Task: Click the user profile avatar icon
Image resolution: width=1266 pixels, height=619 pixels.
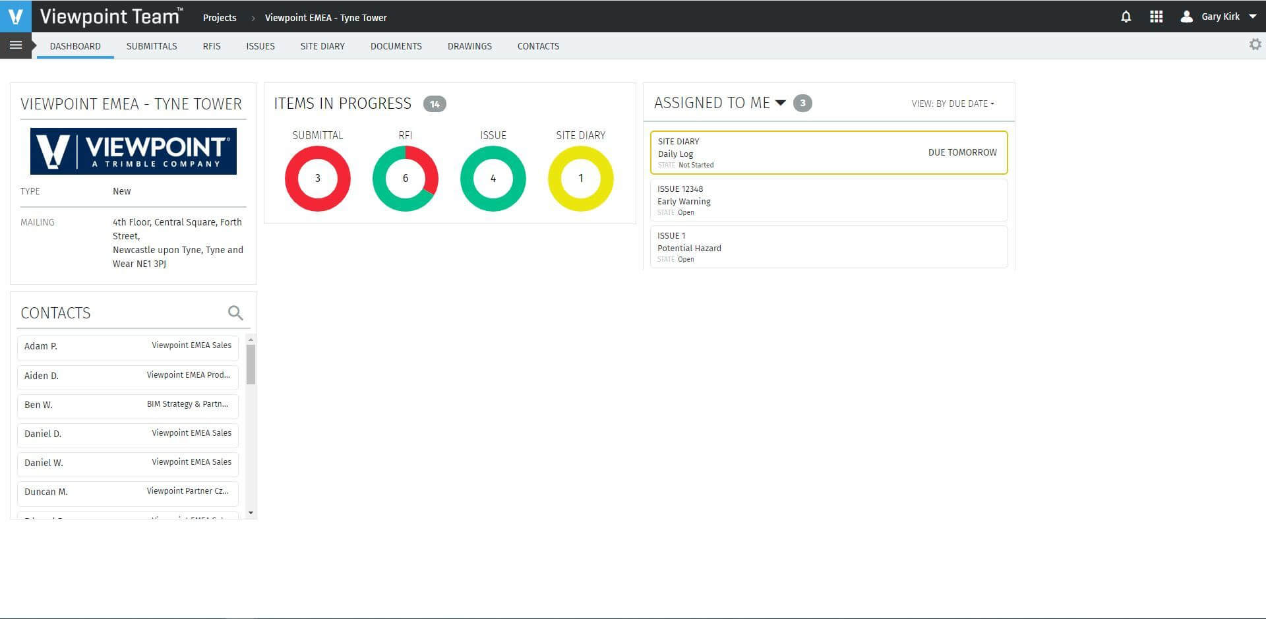Action: pyautogui.click(x=1186, y=16)
